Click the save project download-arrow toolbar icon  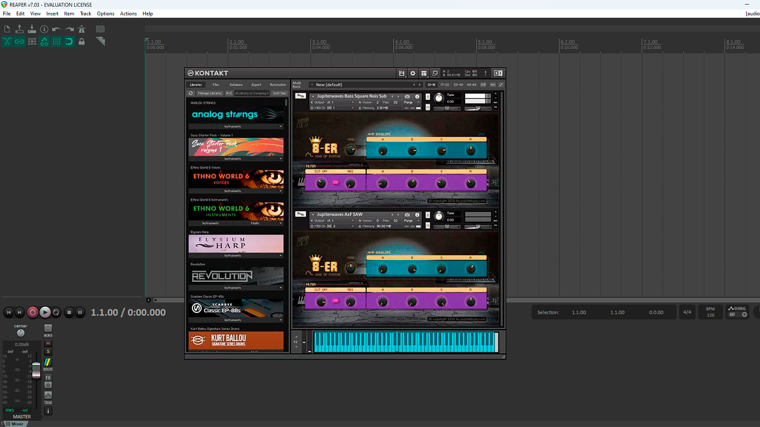(x=32, y=29)
